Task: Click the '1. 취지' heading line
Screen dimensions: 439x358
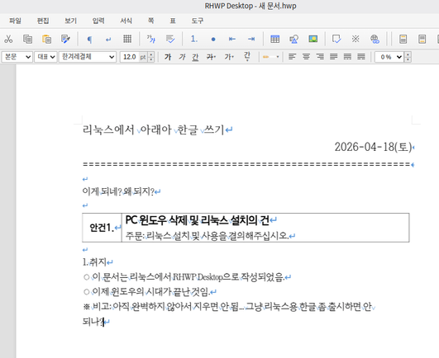Action: pyautogui.click(x=94, y=262)
